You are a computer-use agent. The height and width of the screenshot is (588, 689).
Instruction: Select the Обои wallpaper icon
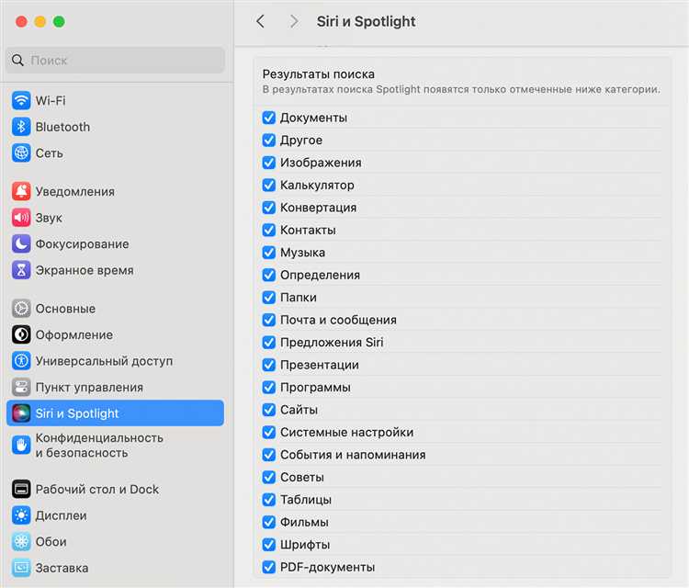21,542
